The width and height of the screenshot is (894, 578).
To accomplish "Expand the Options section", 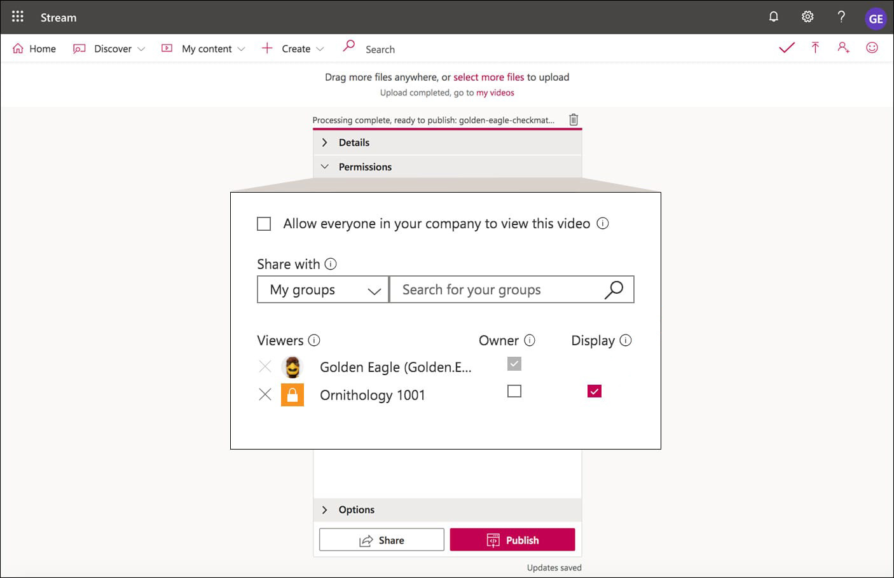I will pos(356,509).
